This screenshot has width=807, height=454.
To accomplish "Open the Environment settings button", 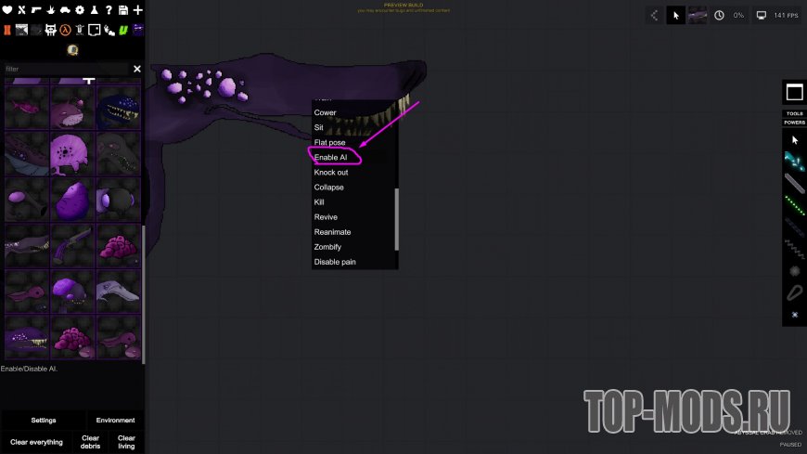I will [115, 421].
